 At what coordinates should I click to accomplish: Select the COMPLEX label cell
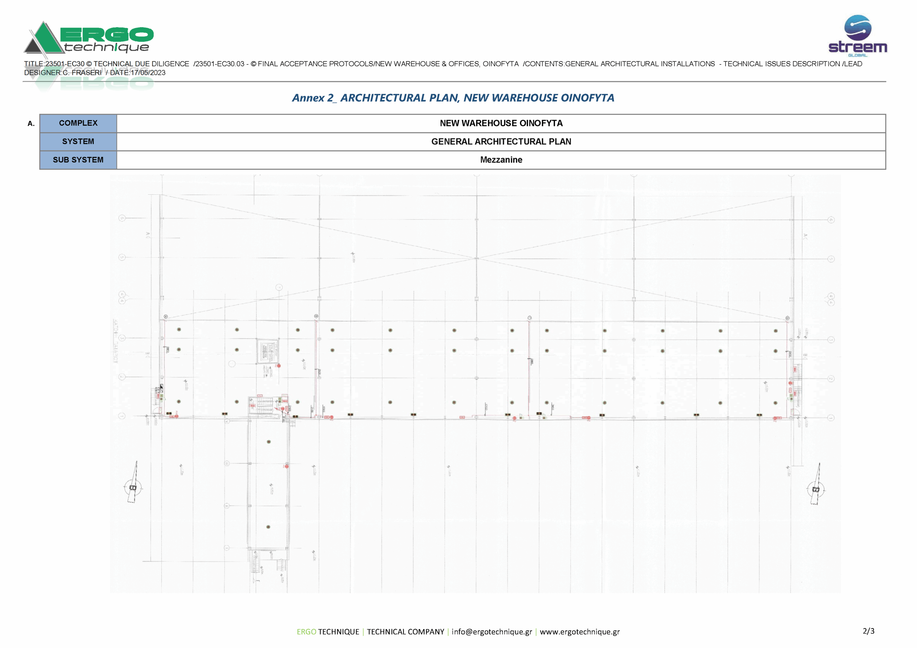[x=78, y=123]
